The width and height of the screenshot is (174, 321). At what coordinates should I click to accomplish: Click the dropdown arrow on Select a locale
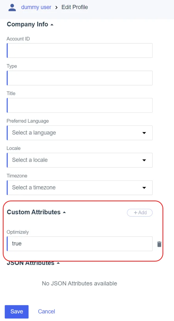click(144, 160)
